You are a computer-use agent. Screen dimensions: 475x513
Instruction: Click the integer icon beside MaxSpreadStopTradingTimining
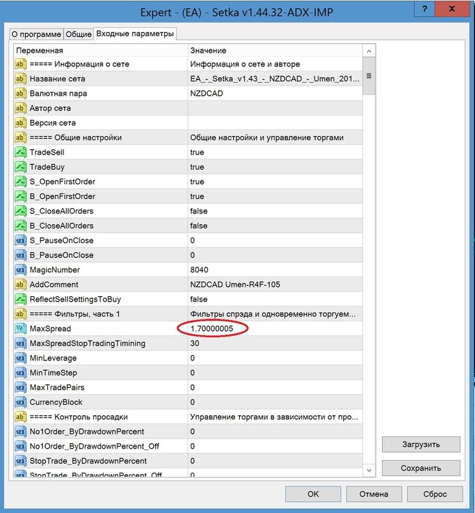point(20,343)
